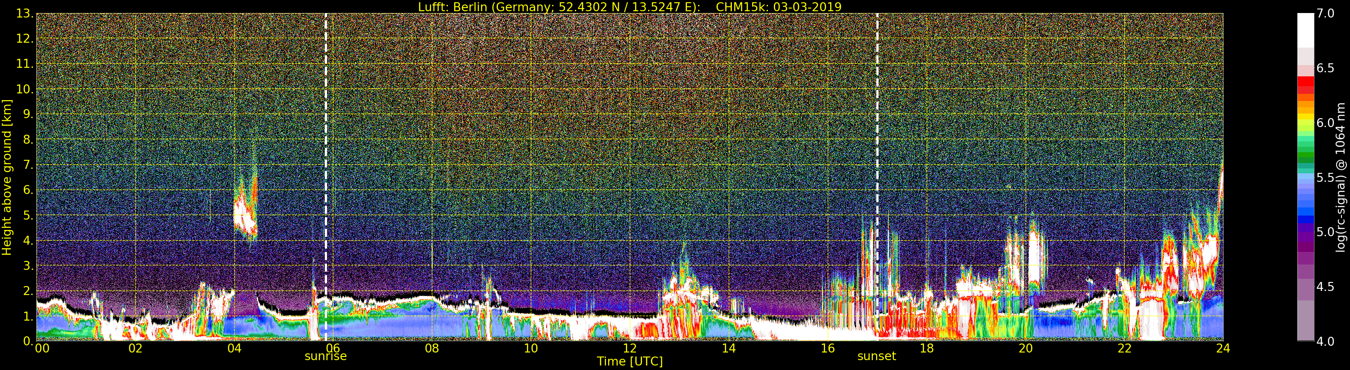Click the height tick label '1.'

(x=27, y=316)
